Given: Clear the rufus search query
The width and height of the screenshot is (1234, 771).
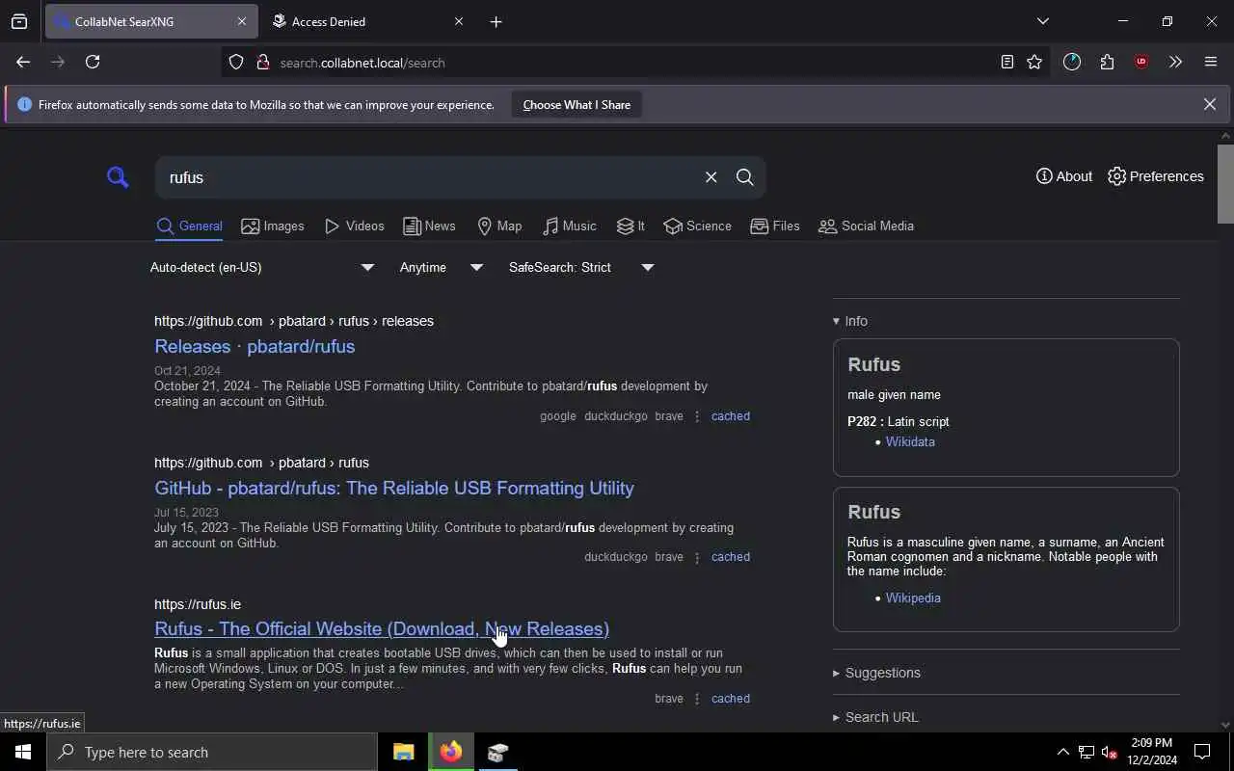Looking at the screenshot, I should tap(711, 177).
